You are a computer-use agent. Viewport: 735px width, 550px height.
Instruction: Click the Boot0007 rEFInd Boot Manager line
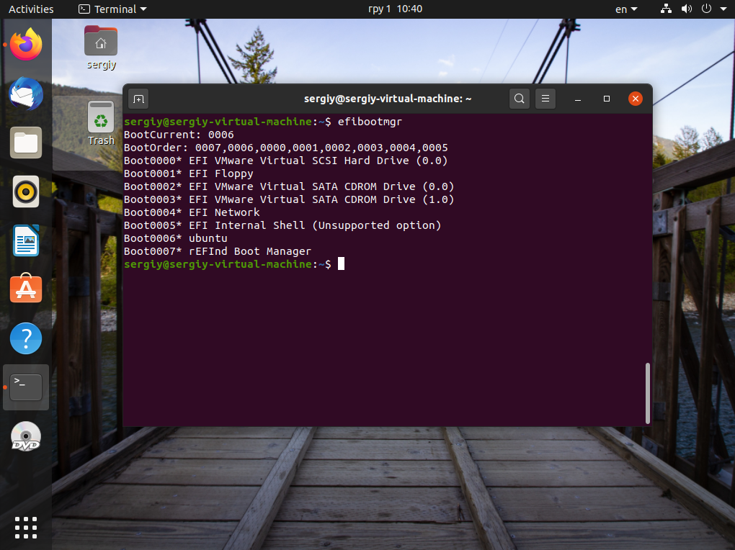pos(218,251)
